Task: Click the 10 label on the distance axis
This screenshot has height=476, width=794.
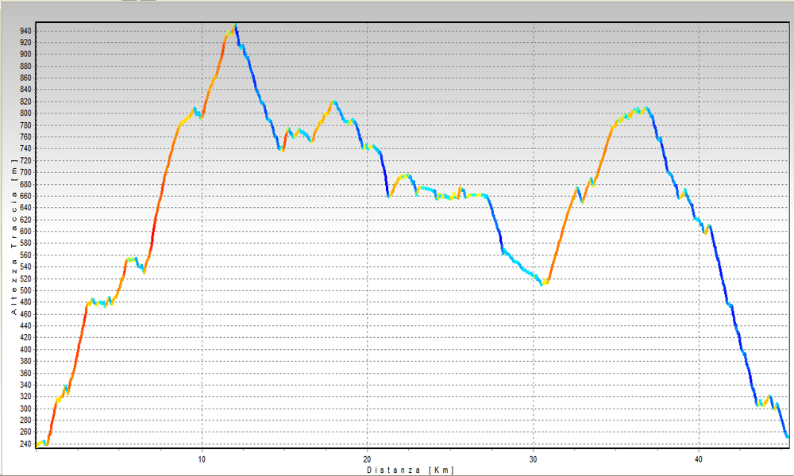Action: click(x=202, y=459)
